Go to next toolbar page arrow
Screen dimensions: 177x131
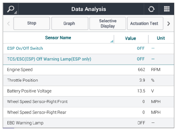click(x=169, y=23)
